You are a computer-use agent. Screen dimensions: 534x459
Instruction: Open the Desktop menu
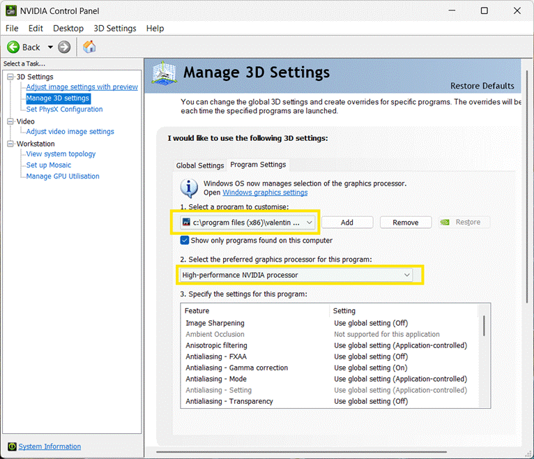click(x=68, y=28)
